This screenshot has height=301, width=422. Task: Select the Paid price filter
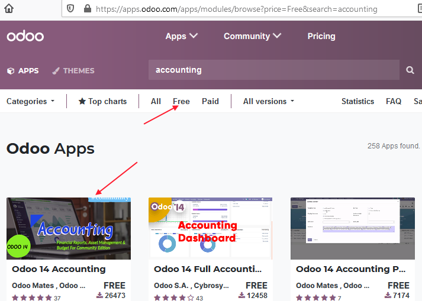(210, 101)
